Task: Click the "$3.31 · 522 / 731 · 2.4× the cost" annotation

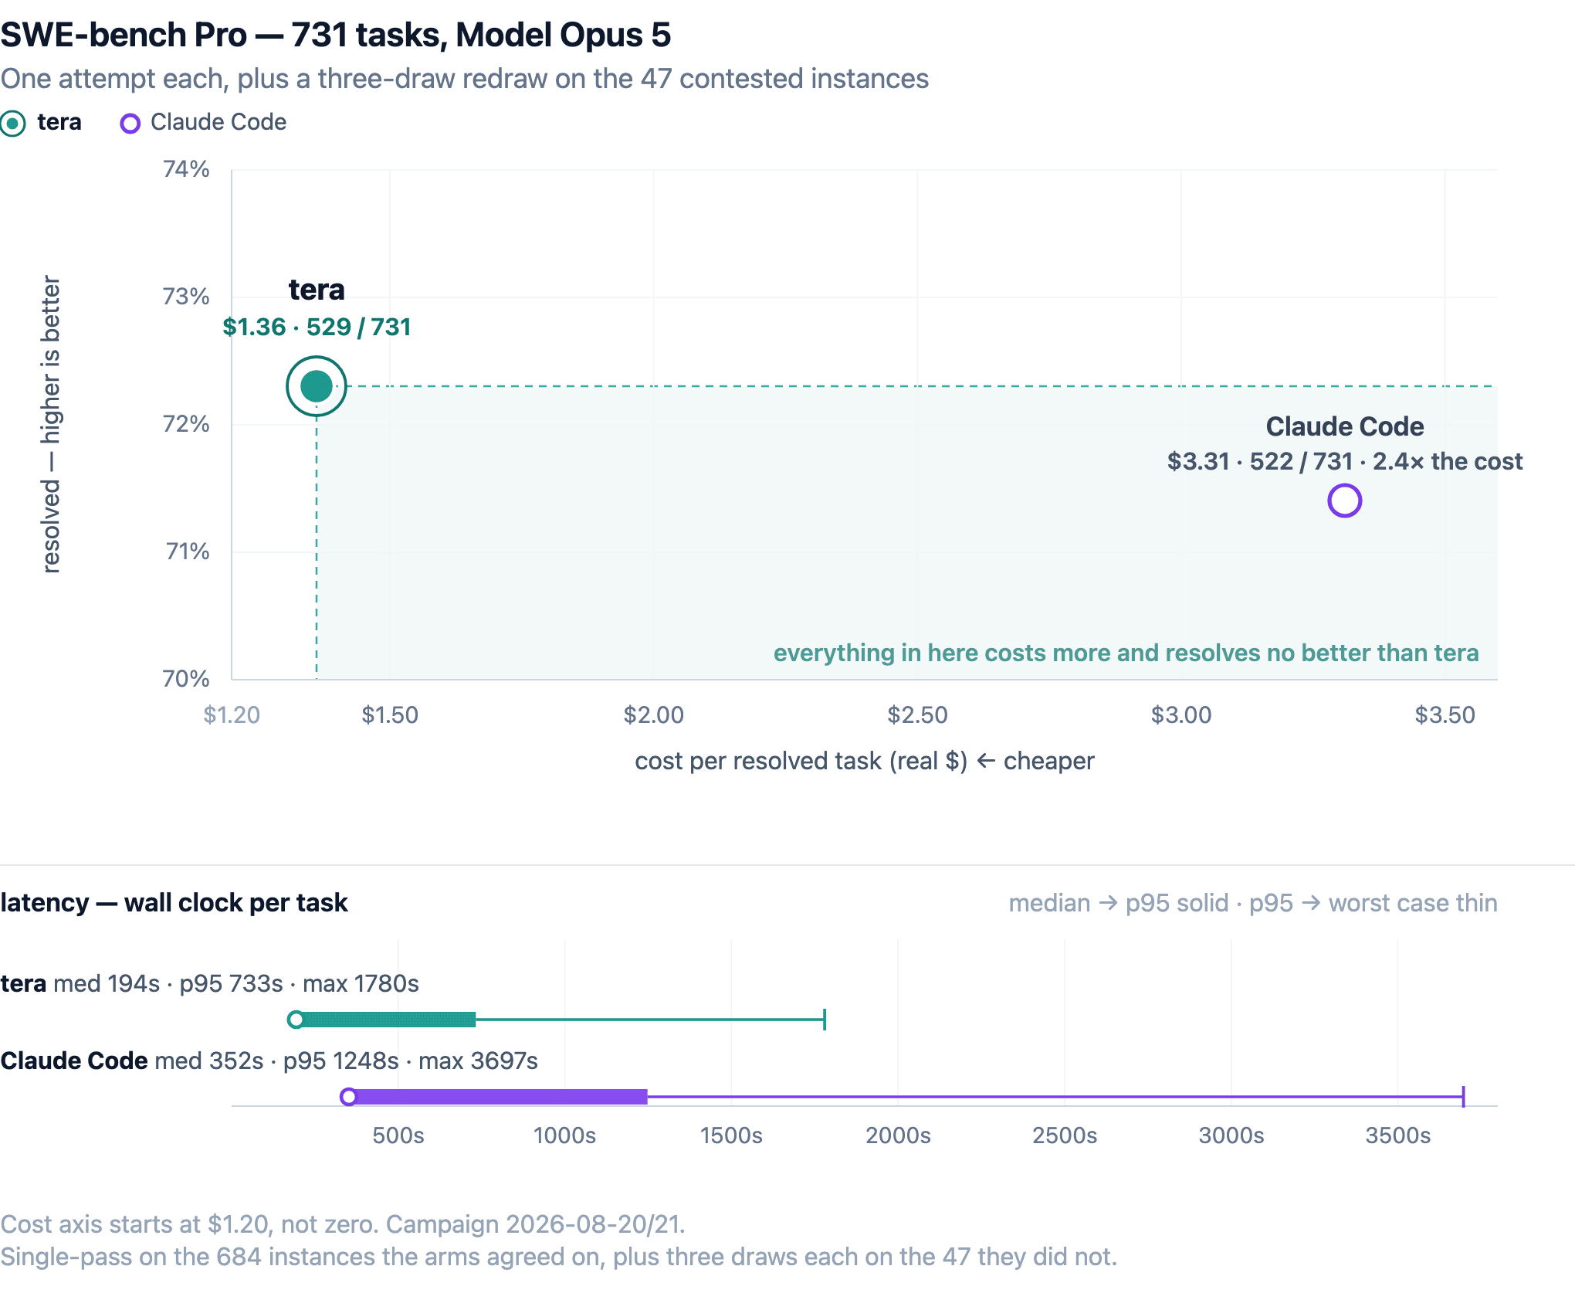Action: tap(1345, 461)
